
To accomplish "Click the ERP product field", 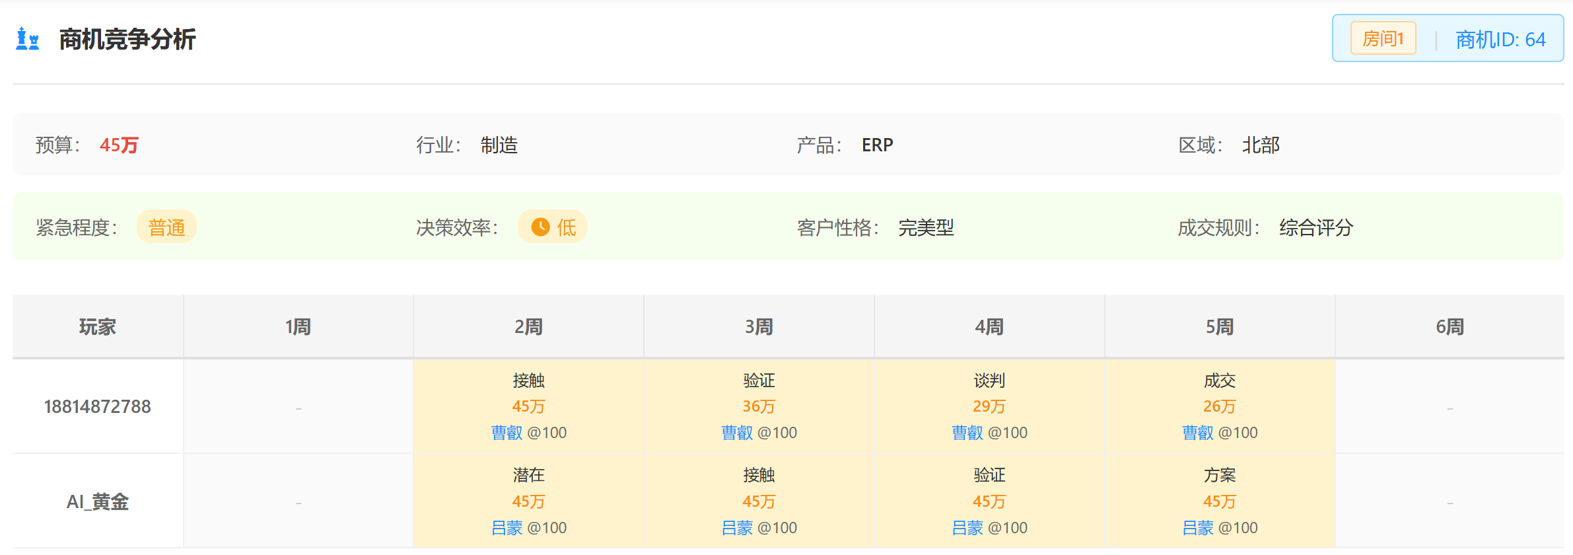I will click(877, 145).
